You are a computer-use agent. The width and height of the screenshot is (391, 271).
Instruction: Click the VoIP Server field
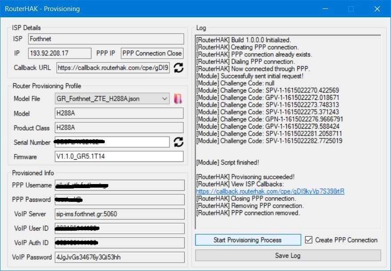[119, 214]
